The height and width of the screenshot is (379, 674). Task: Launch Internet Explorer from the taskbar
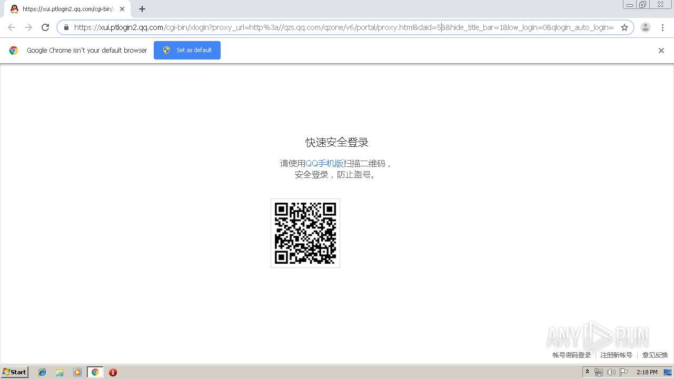click(x=42, y=372)
